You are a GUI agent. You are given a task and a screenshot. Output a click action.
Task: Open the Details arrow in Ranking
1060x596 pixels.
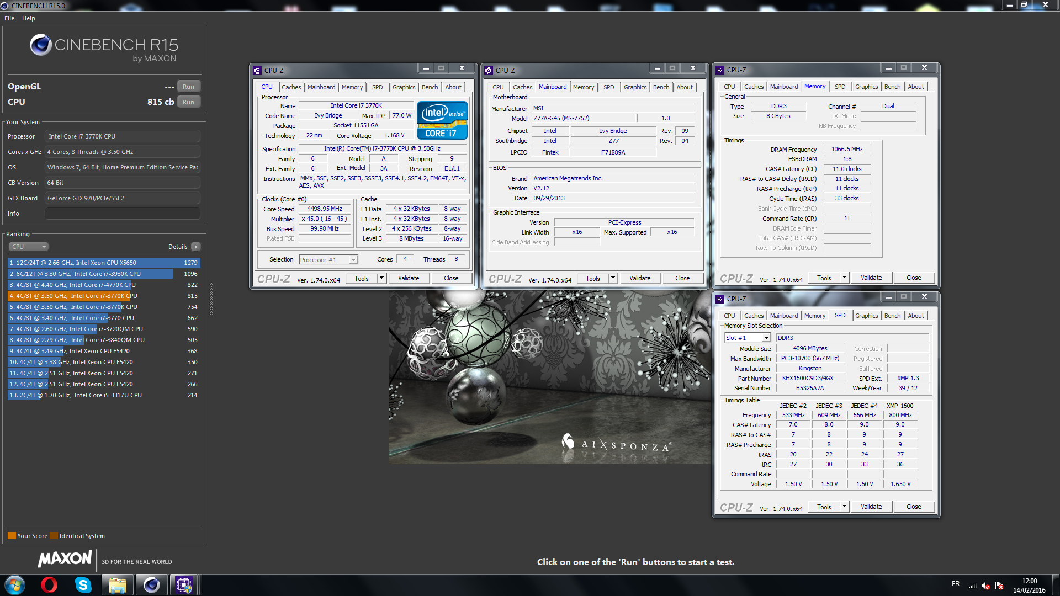pos(196,247)
